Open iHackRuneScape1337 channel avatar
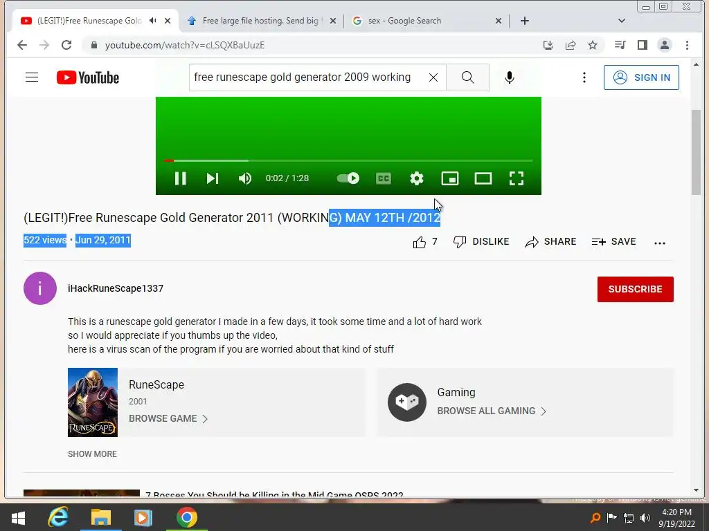The height and width of the screenshot is (531, 709). coord(40,288)
